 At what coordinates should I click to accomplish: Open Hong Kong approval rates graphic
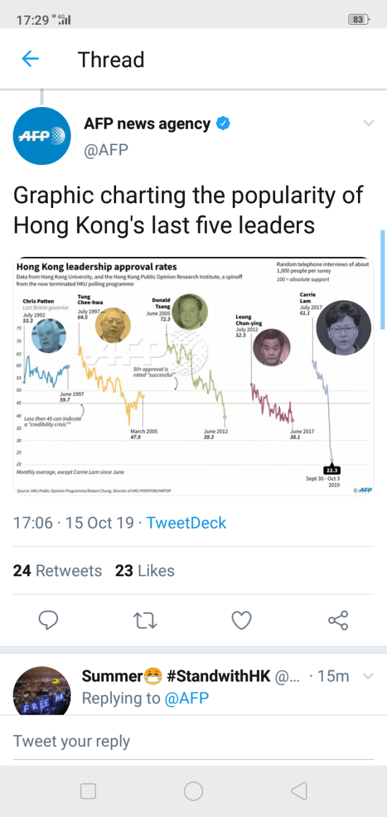pyautogui.click(x=193, y=377)
